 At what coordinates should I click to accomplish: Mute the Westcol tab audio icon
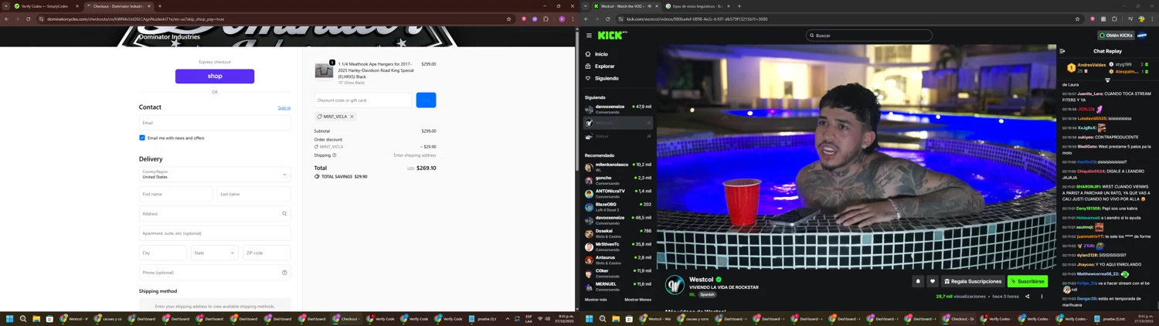pos(649,6)
